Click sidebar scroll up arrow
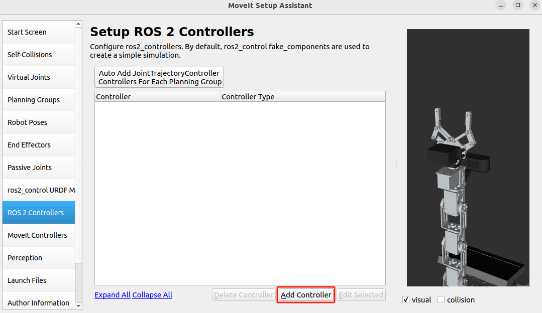This screenshot has width=542, height=313. [x=78, y=24]
